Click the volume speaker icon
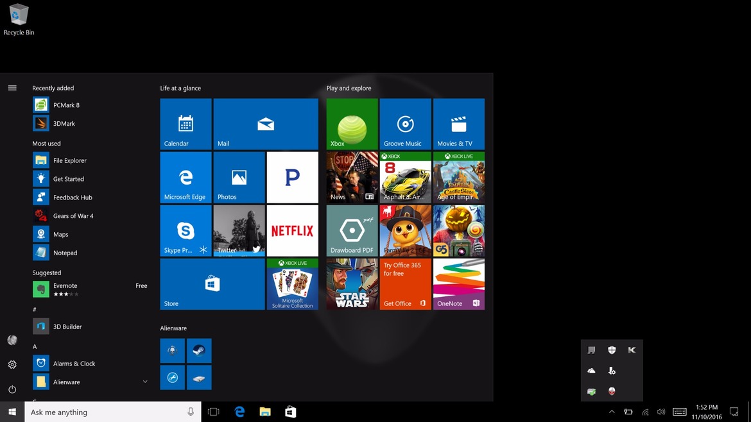This screenshot has height=422, width=751. (661, 412)
